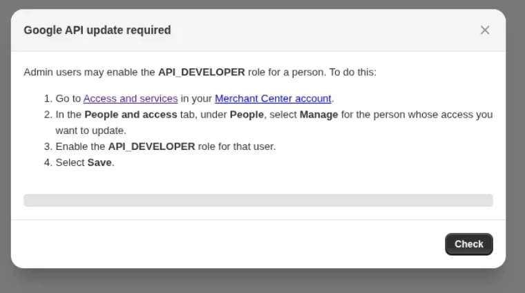Image resolution: width=525 pixels, height=293 pixels.
Task: Open the Merchant Center account link
Action: (273, 98)
